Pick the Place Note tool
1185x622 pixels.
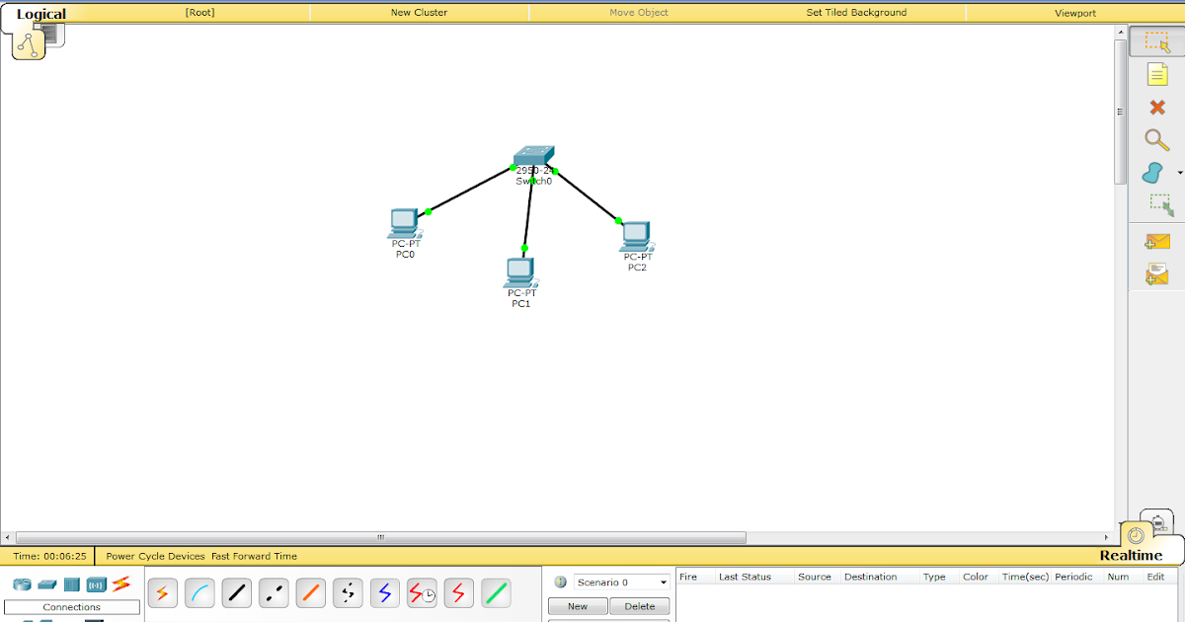[1156, 74]
